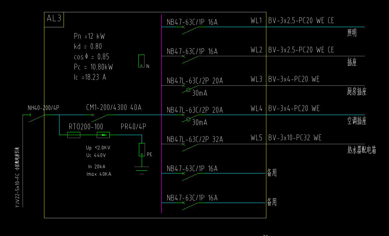Click the Pc = 10.80kW text

click(93, 67)
